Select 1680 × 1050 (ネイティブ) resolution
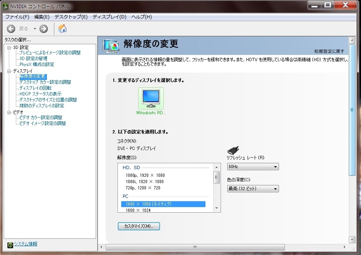Viewport: 361px width, 255px height. click(163, 204)
